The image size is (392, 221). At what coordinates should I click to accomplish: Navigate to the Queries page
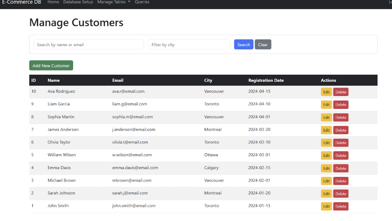click(x=142, y=2)
